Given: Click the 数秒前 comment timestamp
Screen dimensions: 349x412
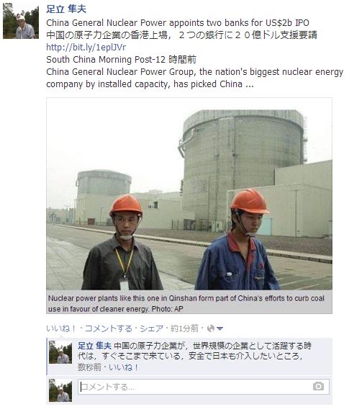Looking at the screenshot, I should coord(89,367).
